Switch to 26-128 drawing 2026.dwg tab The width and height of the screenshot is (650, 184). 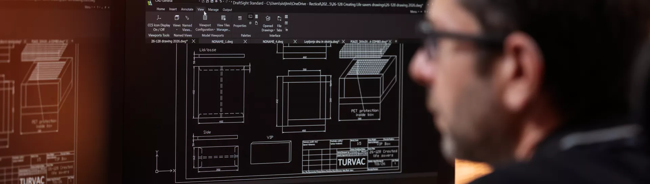[169, 41]
